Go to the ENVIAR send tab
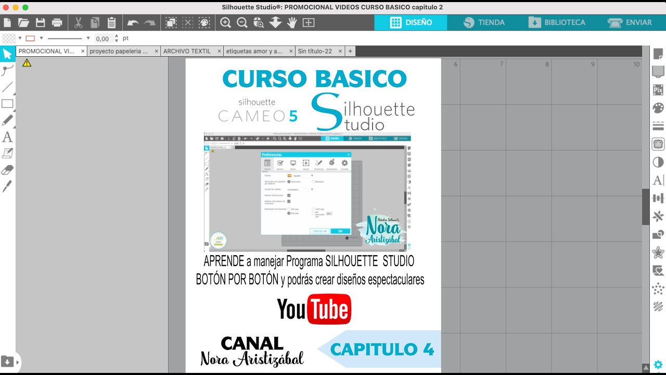The image size is (666, 375). click(x=630, y=22)
